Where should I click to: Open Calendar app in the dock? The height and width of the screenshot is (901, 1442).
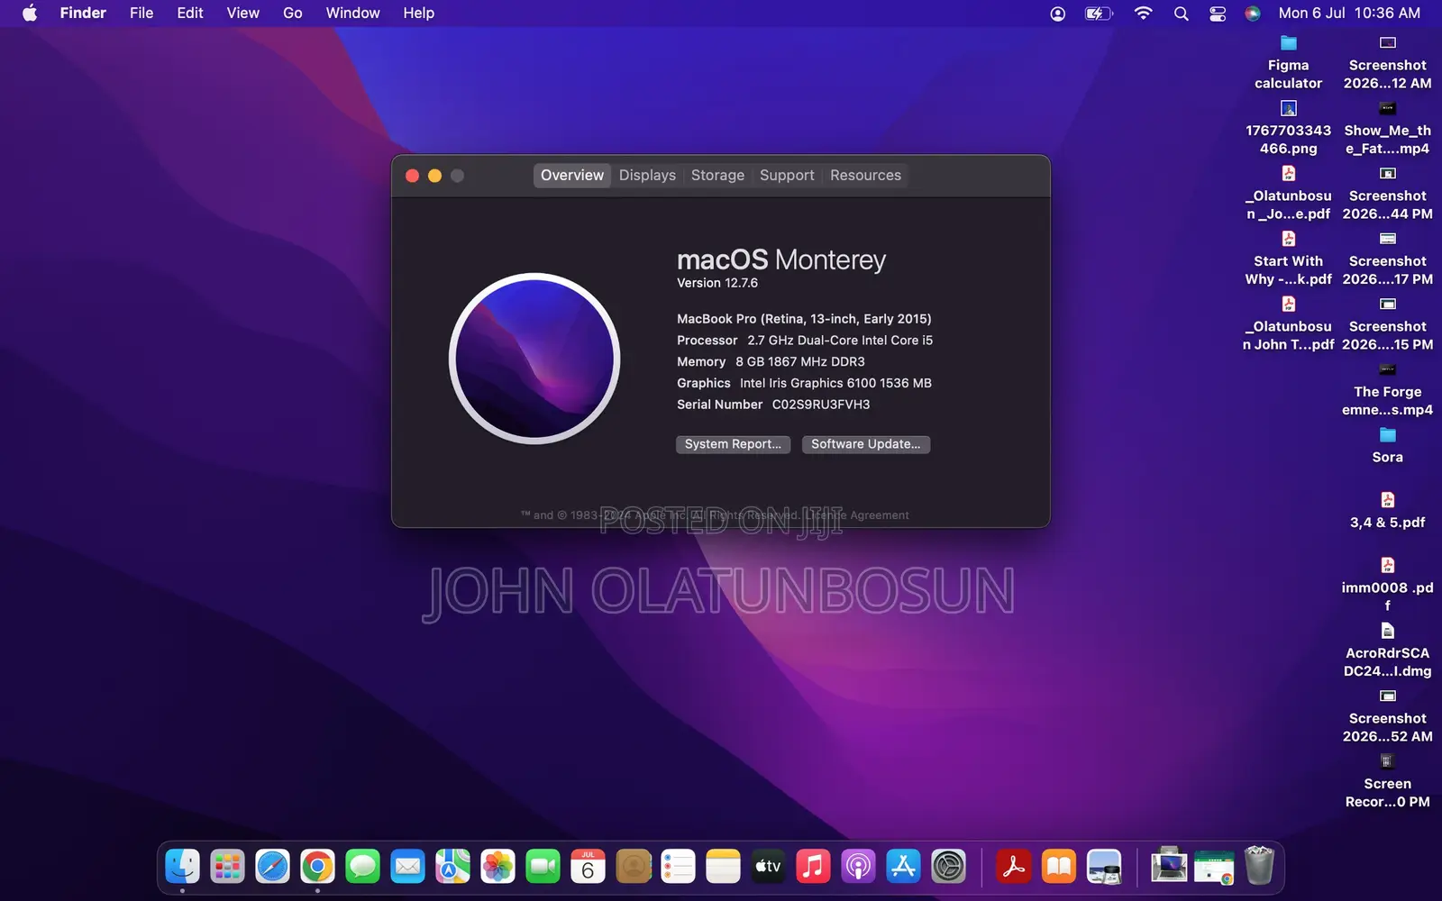tap(589, 867)
